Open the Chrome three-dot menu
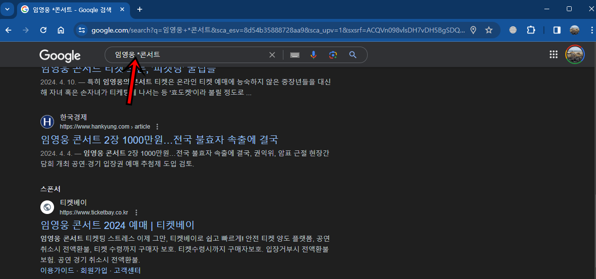596x279 pixels. tap(591, 30)
